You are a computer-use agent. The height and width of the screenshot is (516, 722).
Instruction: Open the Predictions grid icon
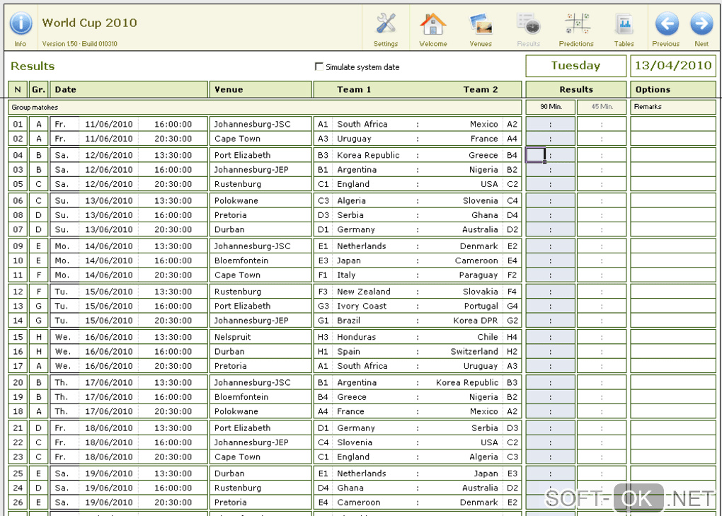[578, 23]
